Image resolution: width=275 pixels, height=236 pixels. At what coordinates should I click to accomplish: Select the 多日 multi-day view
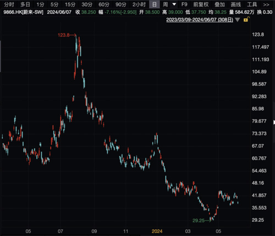coord(25,4)
